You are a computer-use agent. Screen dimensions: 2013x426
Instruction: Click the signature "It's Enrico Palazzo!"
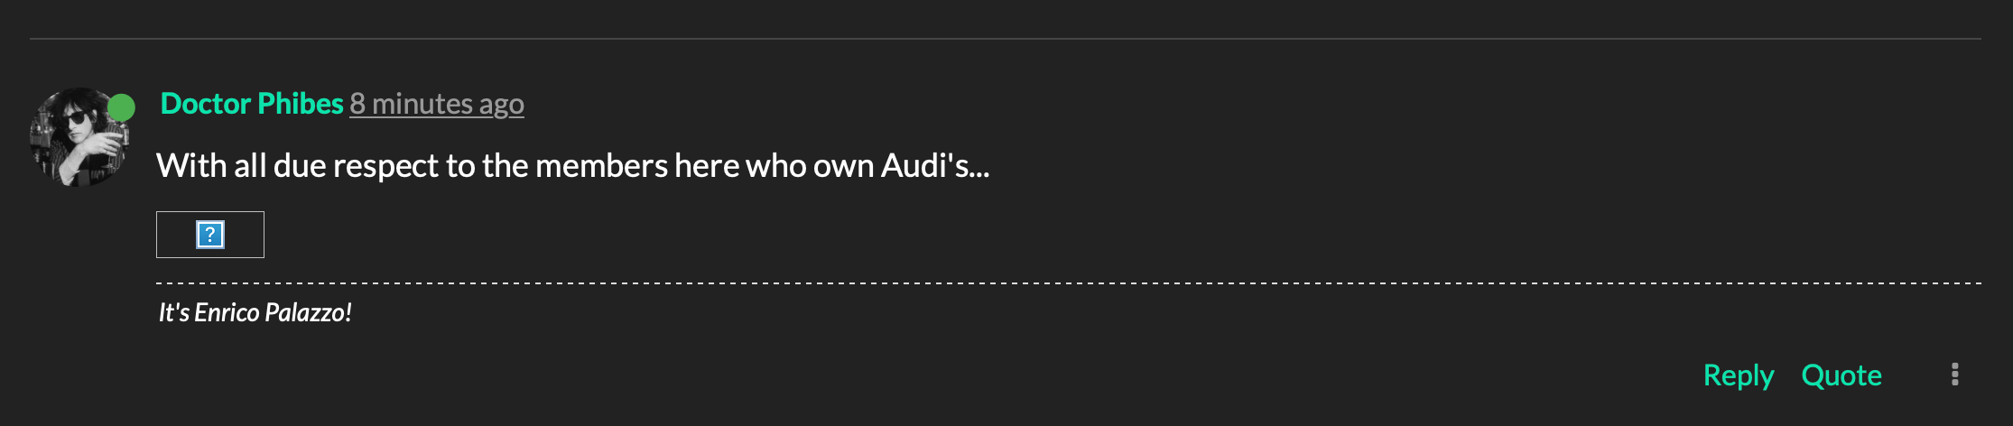pos(255,312)
